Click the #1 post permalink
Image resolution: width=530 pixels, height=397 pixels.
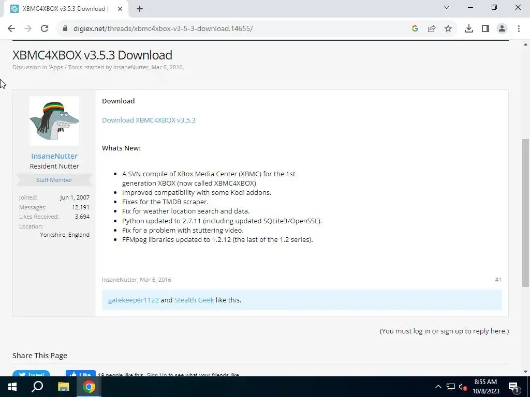498,280
